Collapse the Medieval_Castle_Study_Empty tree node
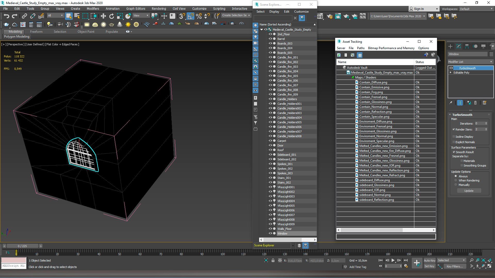The height and width of the screenshot is (278, 495). tap(261, 30)
